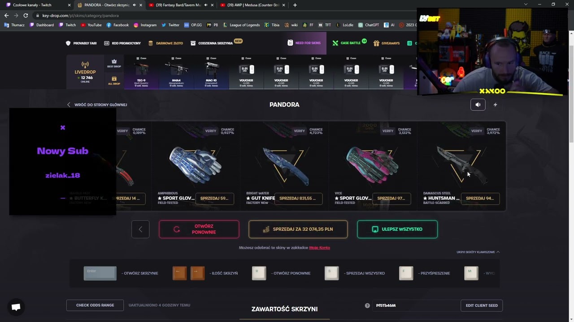Screen dimensions: 574x322
Task: Open Kod Promocyjny menu item
Action: coord(122,43)
